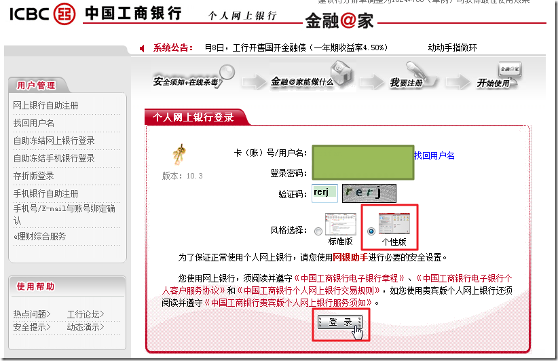This screenshot has width=558, height=361.
Task: Click the 系统公告 label
Action: pyautogui.click(x=173, y=47)
